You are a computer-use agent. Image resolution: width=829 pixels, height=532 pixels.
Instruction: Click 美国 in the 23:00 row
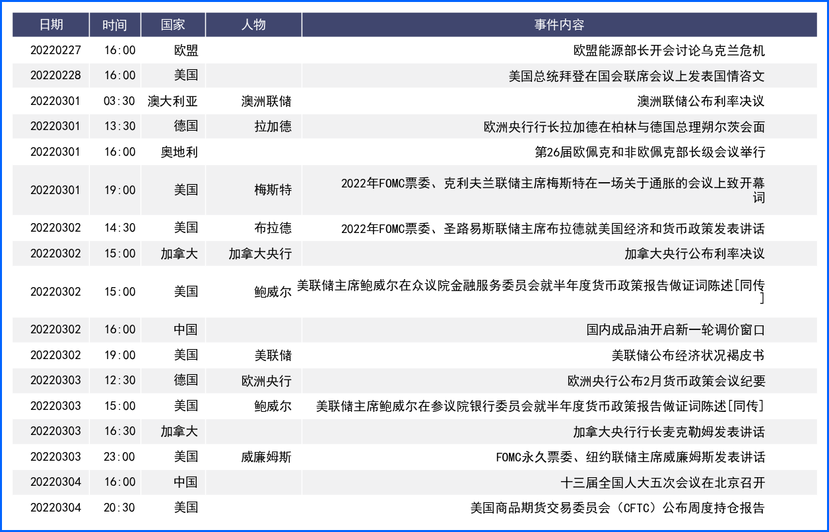point(186,457)
